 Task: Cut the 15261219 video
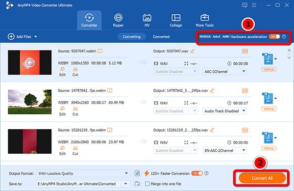pyautogui.click(x=75, y=150)
